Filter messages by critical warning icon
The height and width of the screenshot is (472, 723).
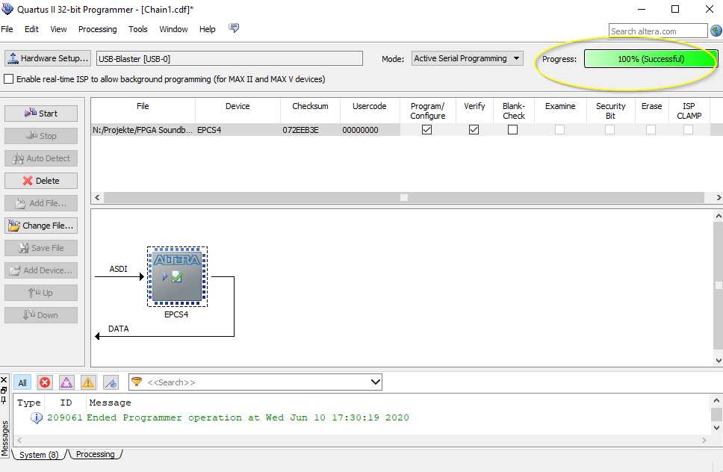66,382
